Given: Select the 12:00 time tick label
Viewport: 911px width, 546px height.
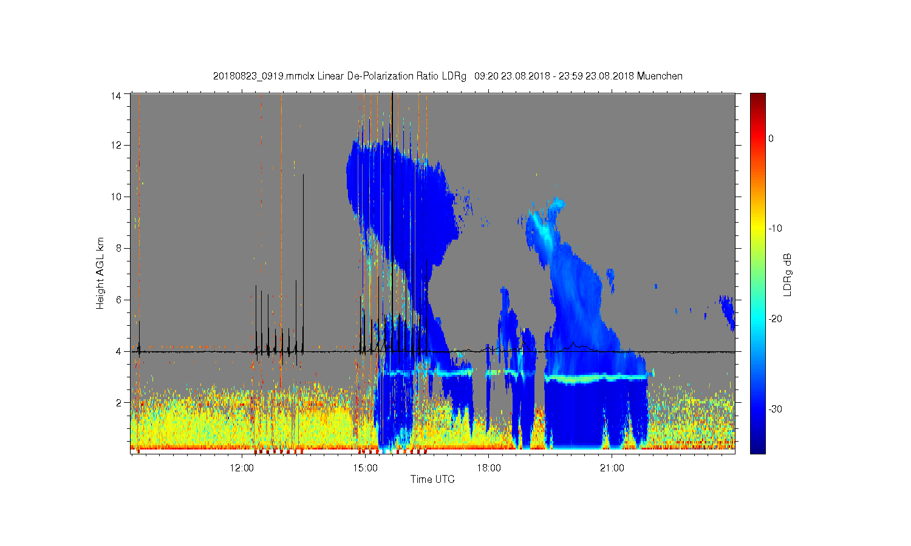Looking at the screenshot, I should (242, 468).
